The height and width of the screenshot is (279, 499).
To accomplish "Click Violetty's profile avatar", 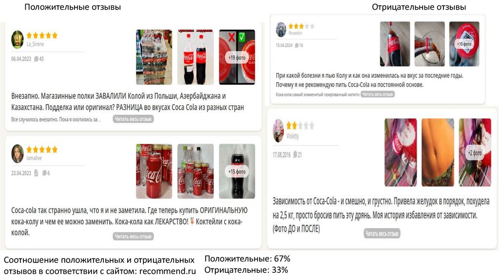I will 278,131.
